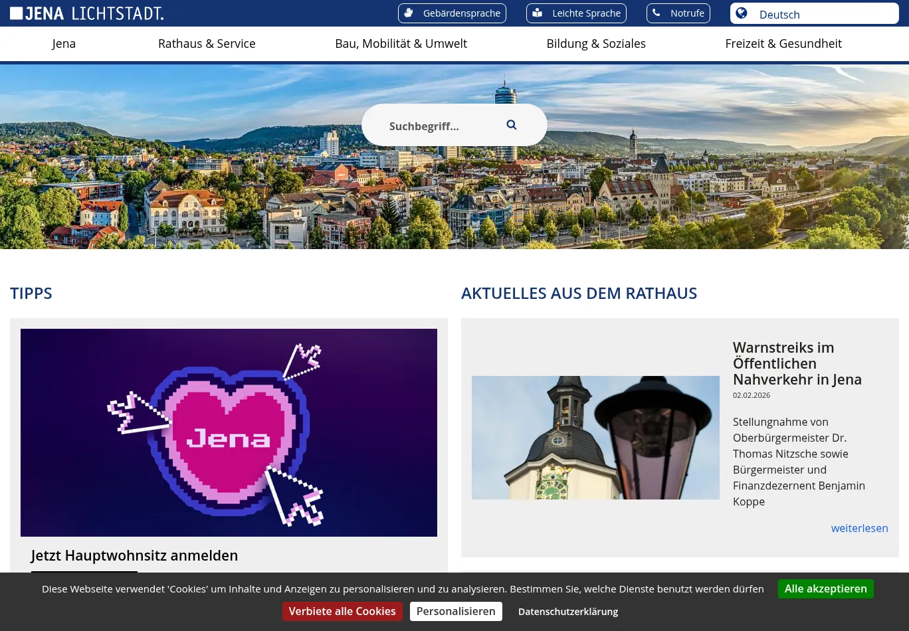The image size is (909, 631).
Task: Expand the Bildung & Soziales menu
Action: point(596,44)
